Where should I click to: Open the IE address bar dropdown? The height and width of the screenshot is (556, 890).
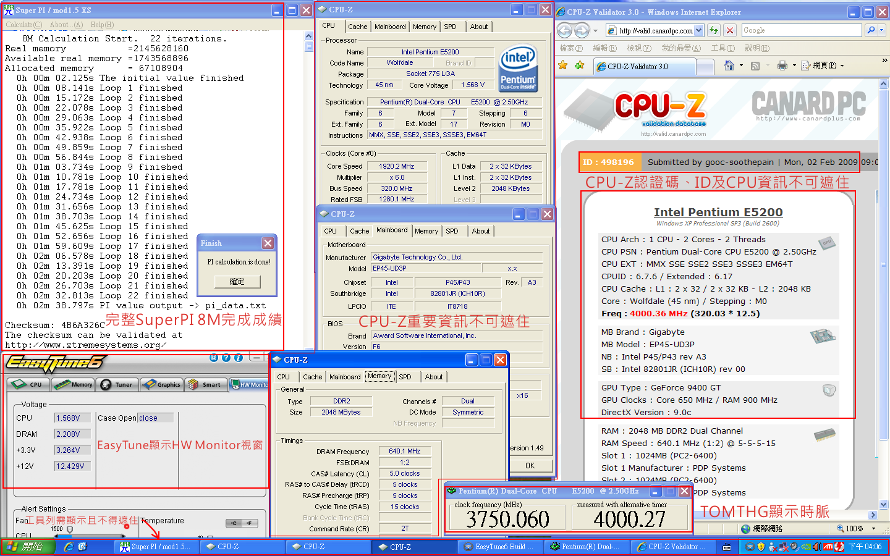click(x=698, y=30)
